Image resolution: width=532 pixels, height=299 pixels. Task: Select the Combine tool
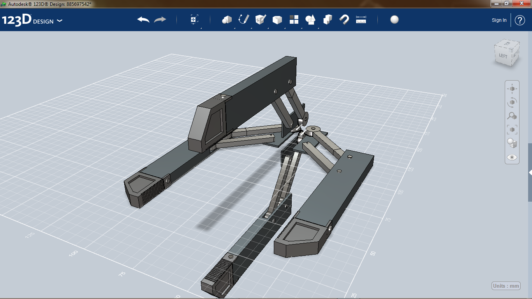click(x=328, y=19)
